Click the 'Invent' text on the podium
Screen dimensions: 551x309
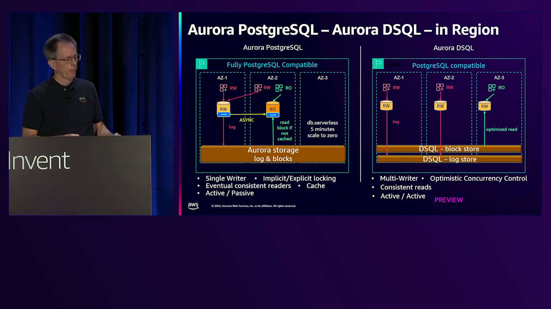click(x=39, y=161)
